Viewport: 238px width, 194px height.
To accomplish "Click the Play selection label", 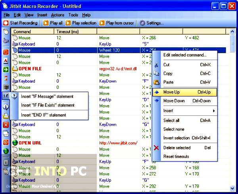I will tap(84, 23).
